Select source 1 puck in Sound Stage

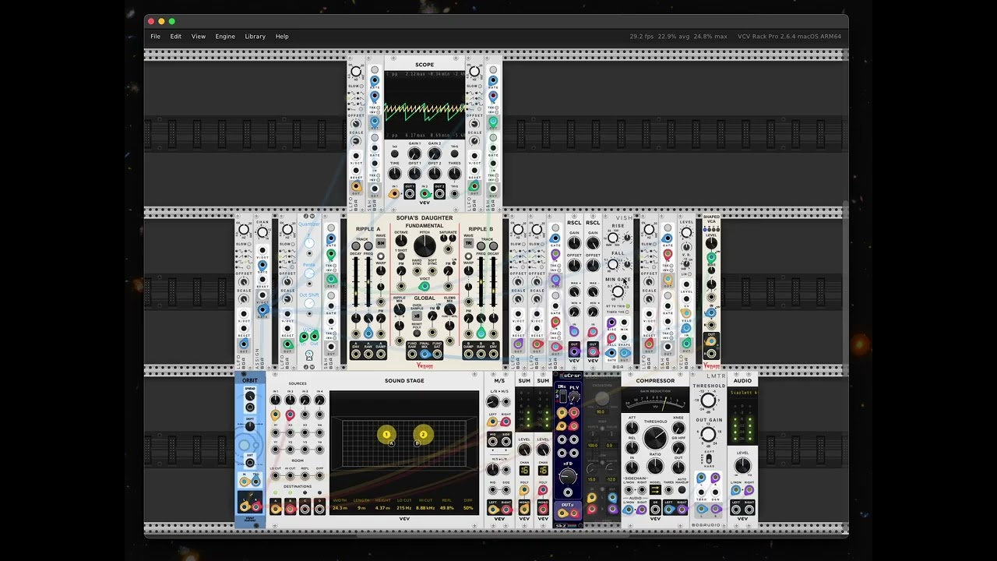[x=386, y=434]
